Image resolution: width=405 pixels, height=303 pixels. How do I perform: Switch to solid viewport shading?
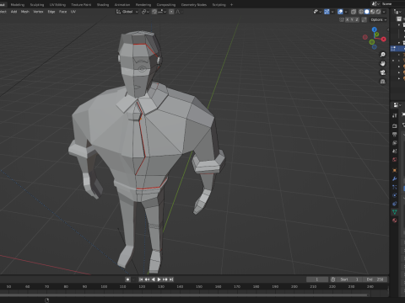click(367, 12)
